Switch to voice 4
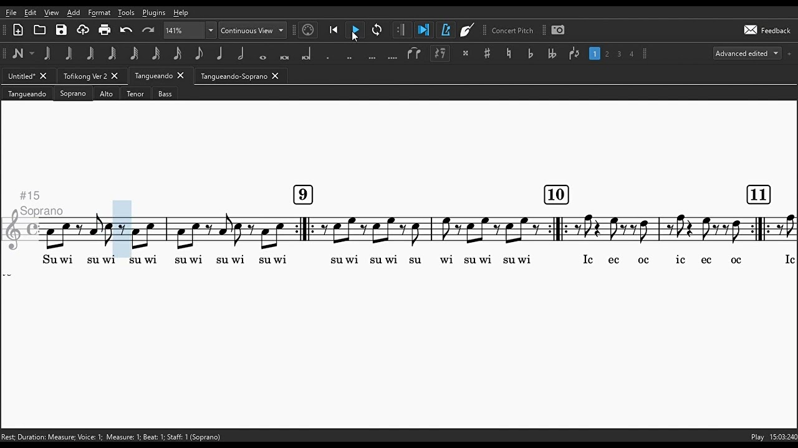The image size is (798, 448). click(x=631, y=54)
